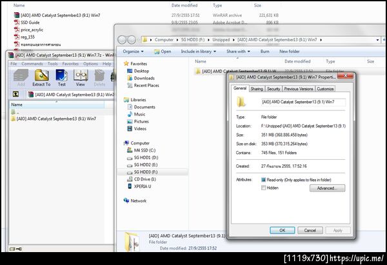Open Include in library dropdown
Image resolution: width=387 pixels, height=265 pixels.
pyautogui.click(x=199, y=52)
